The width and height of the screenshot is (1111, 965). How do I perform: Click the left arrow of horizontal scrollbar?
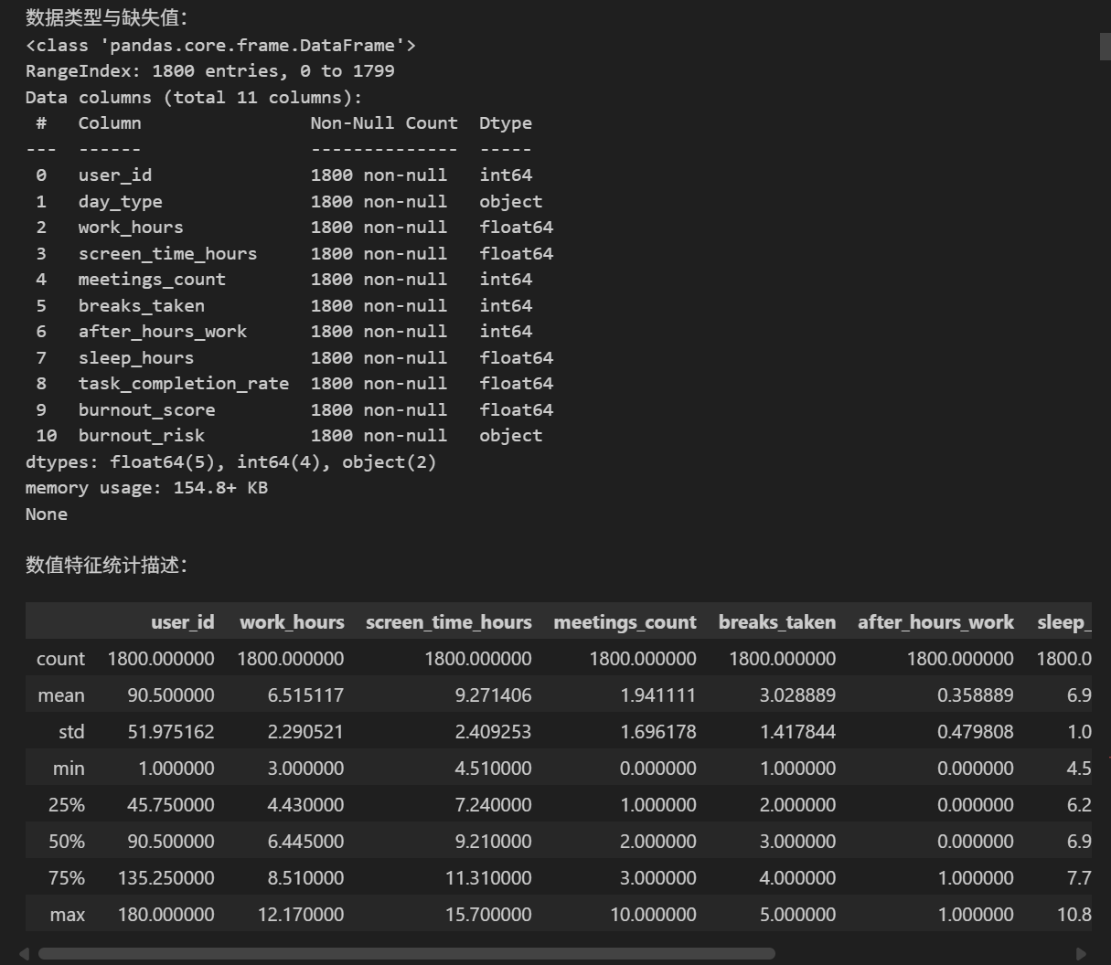click(24, 954)
